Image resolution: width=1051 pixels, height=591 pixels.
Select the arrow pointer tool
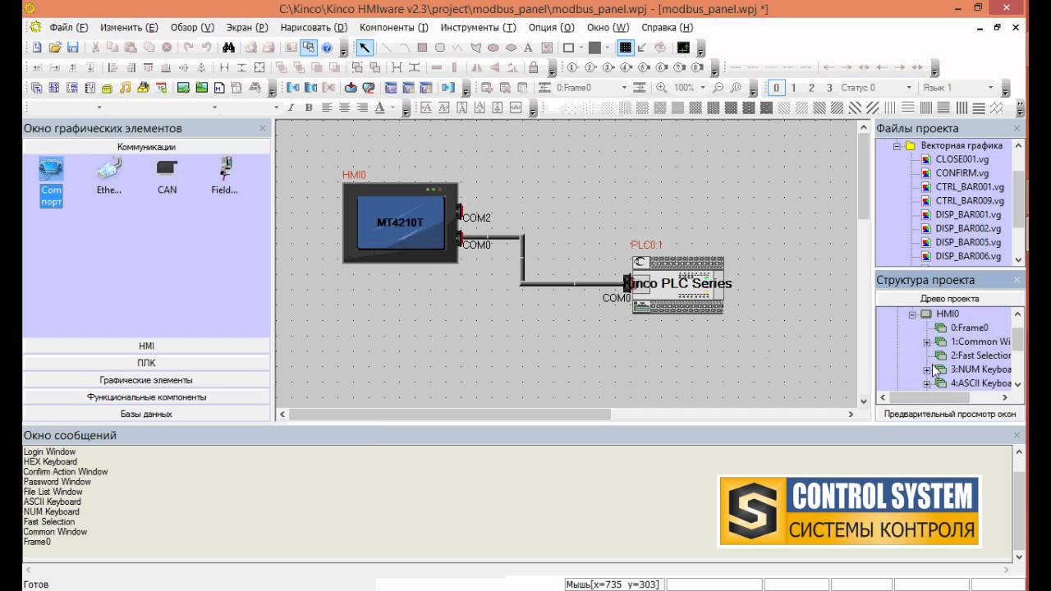365,48
